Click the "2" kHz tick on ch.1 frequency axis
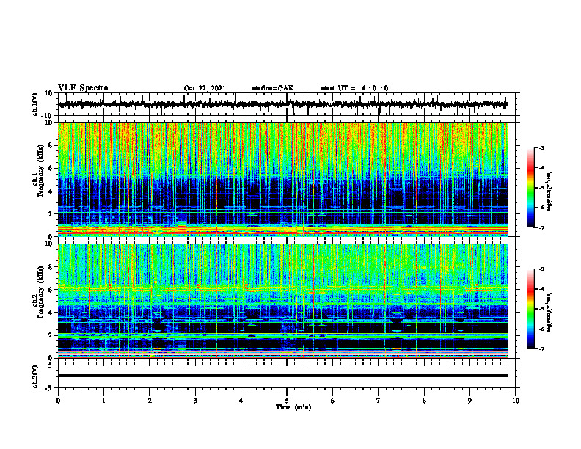 pos(51,214)
